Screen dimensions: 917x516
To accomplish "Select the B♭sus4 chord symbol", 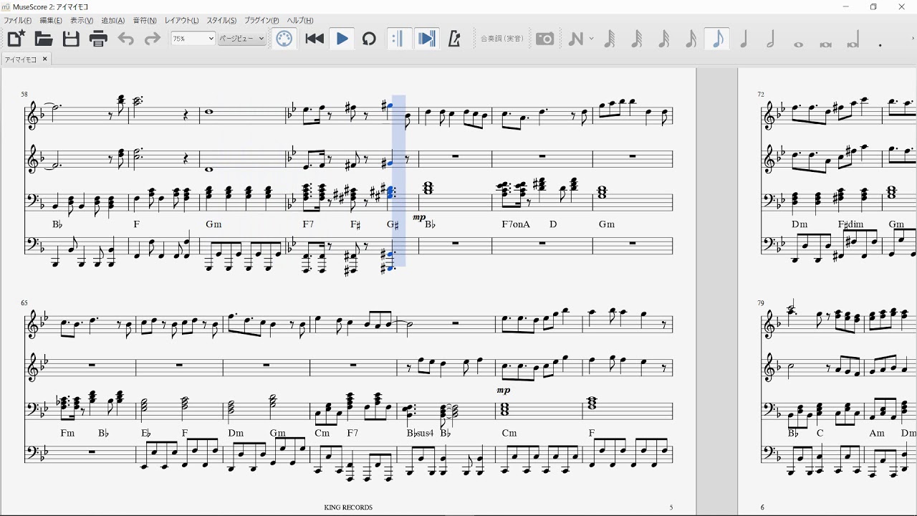I will click(x=419, y=433).
